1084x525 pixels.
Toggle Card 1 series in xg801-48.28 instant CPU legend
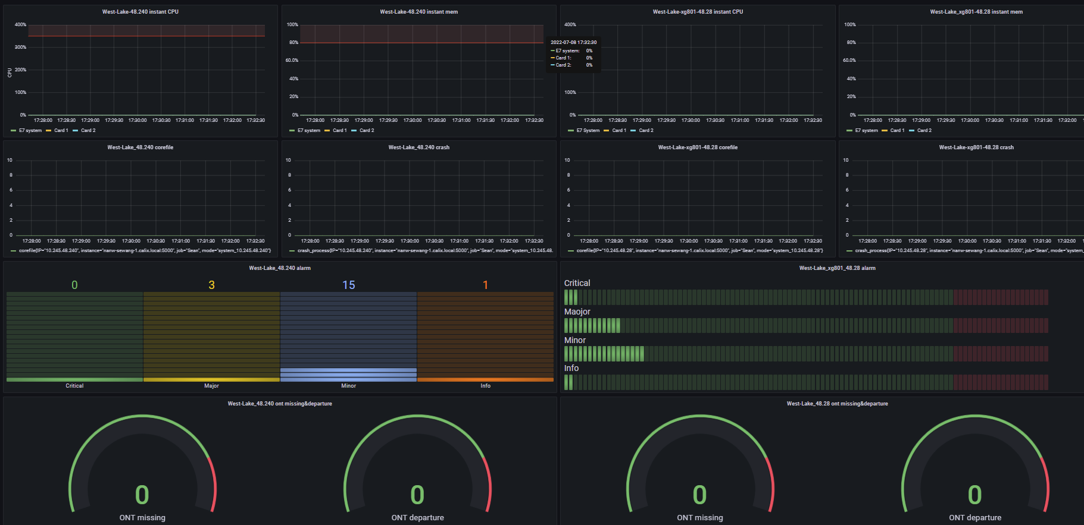tap(618, 130)
